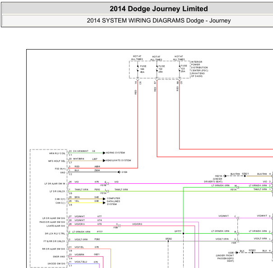Image resolution: width=273 pixels, height=268 pixels.
Task: Click the G77 circuit code
Action: pos(99,216)
